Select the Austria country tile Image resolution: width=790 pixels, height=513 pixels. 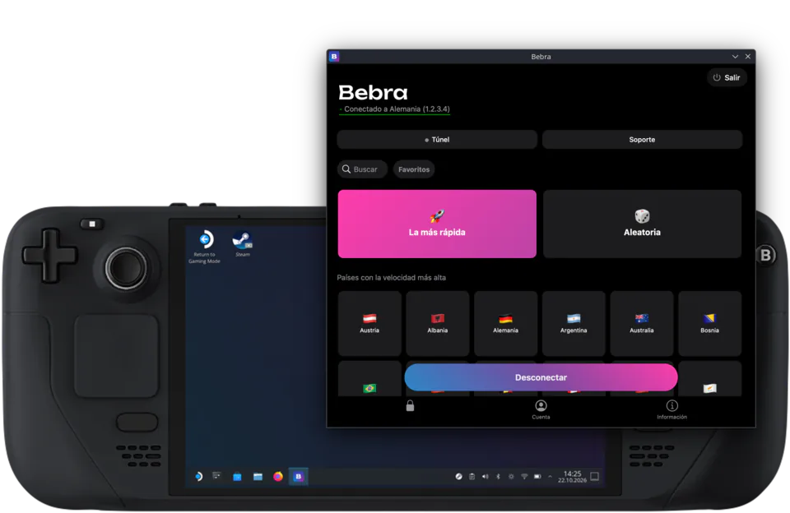(369, 323)
